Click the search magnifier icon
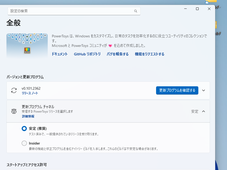Screen dimensions: 227x170 click(135, 11)
